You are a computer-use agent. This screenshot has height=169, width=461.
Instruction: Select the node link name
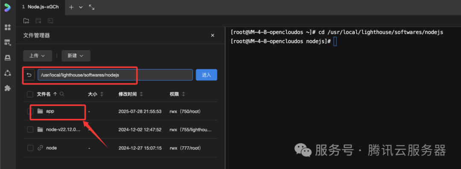[x=52, y=148]
